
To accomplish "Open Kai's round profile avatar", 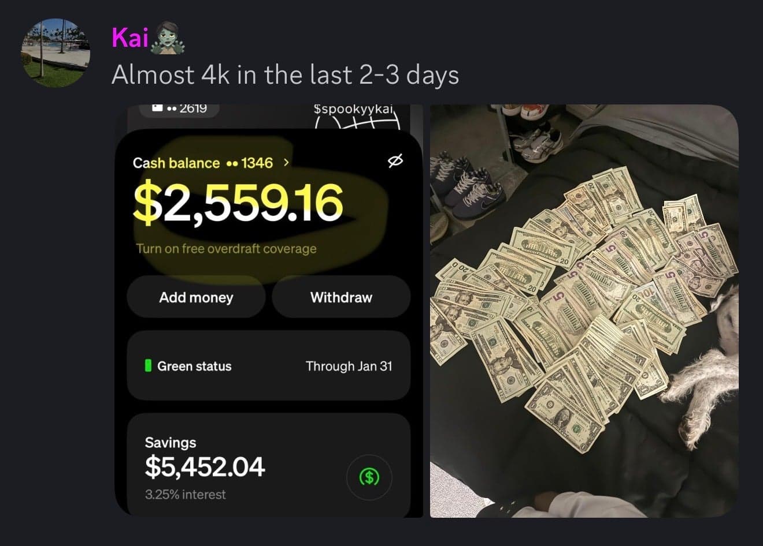I will tap(56, 53).
